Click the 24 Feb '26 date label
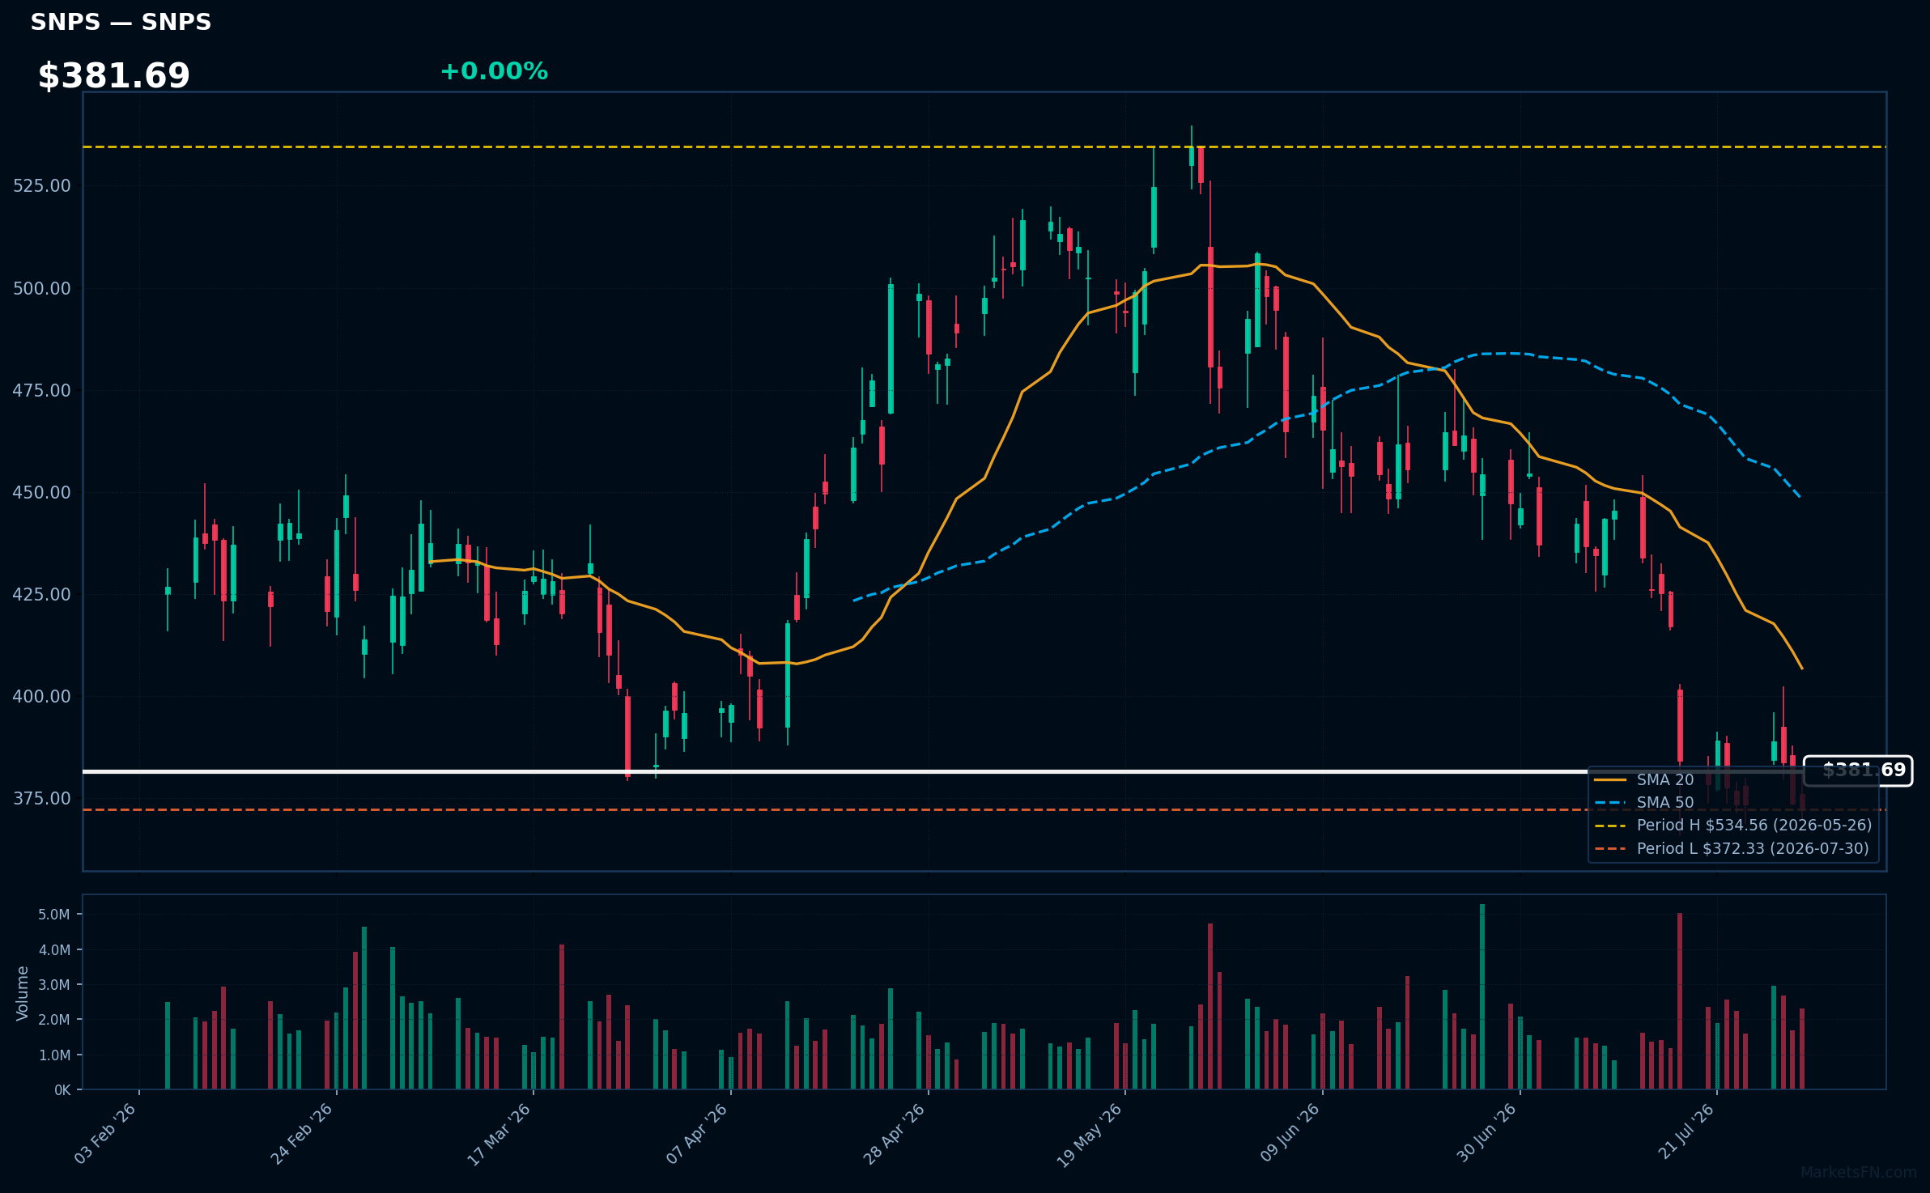Image resolution: width=1930 pixels, height=1193 pixels. pyautogui.click(x=302, y=1133)
